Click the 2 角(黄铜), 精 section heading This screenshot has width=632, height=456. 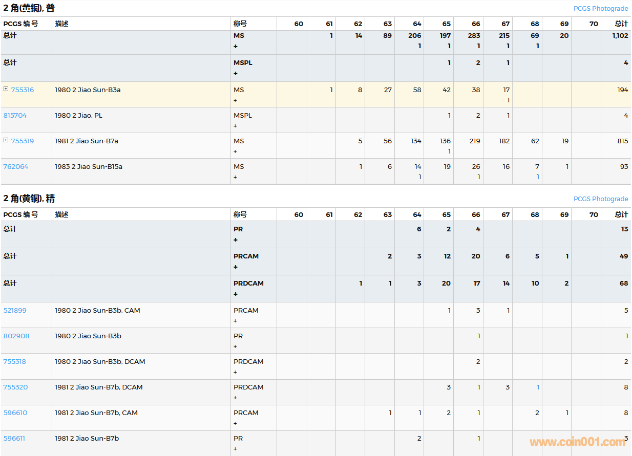(29, 199)
